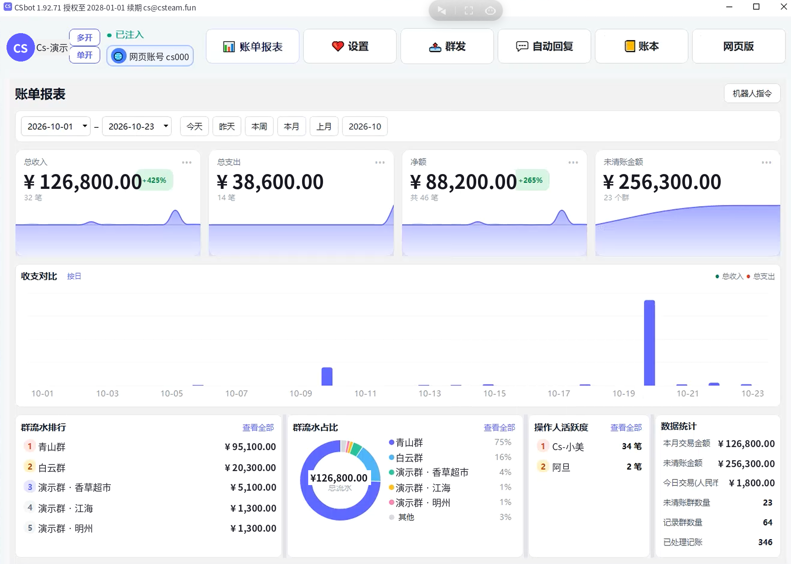Click the tall 10-20 bar in chart
The image size is (791, 564).
pos(650,343)
